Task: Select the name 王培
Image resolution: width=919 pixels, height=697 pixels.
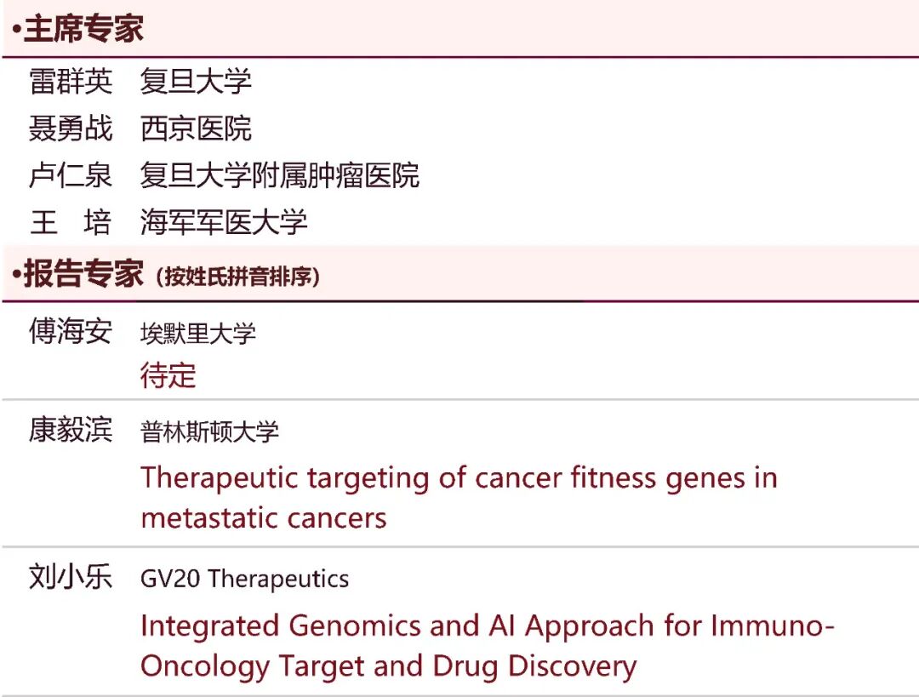Action: point(71,222)
